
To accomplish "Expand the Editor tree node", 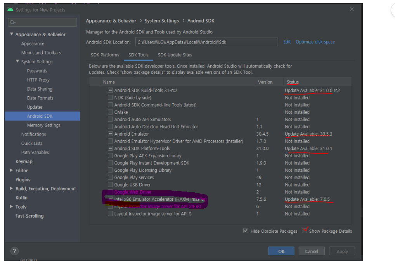I will [11, 170].
